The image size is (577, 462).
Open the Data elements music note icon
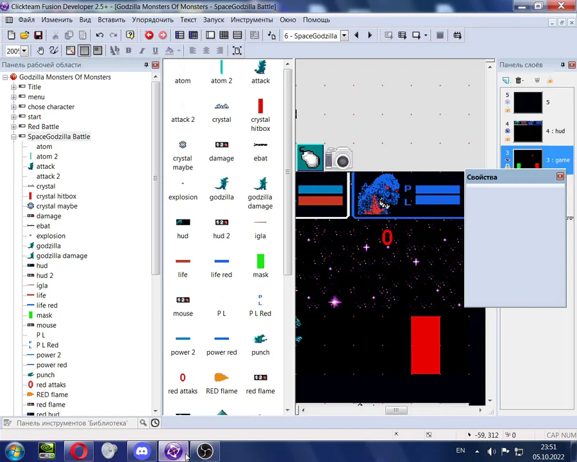pos(272,35)
